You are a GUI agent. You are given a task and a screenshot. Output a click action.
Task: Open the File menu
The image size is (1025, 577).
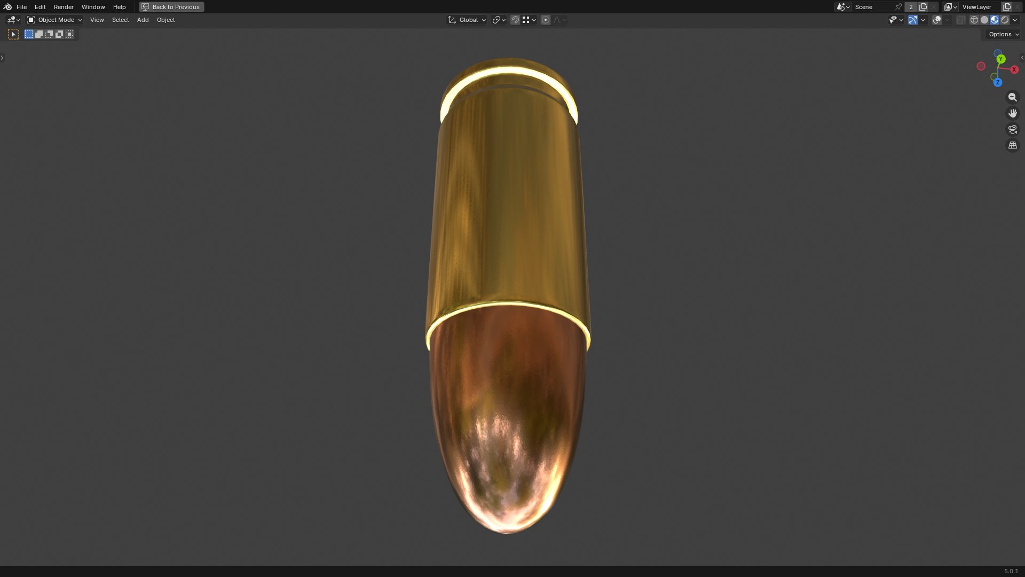(x=21, y=7)
